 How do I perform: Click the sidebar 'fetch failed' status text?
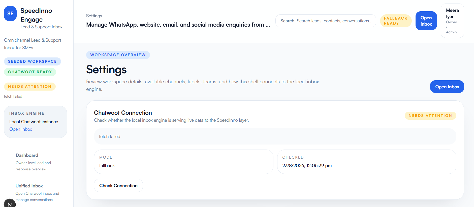click(x=13, y=96)
